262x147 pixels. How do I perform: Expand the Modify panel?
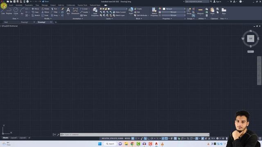(48, 19)
